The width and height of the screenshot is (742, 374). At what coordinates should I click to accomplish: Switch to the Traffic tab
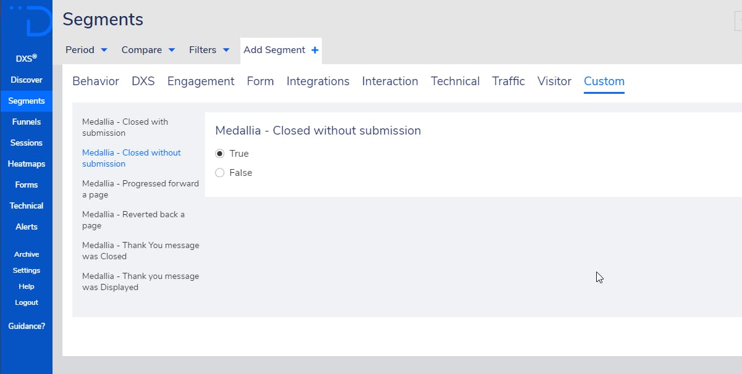point(508,81)
